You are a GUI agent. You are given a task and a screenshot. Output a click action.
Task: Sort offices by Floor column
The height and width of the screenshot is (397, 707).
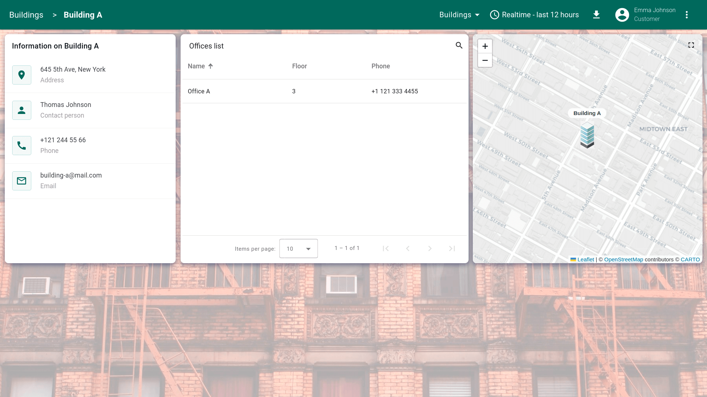click(x=299, y=66)
